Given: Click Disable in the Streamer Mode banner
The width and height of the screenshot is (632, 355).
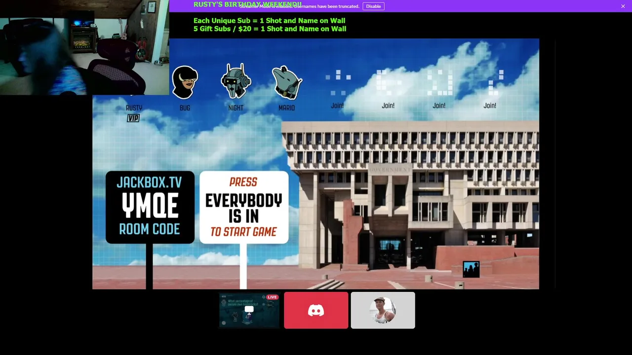Looking at the screenshot, I should [x=373, y=6].
